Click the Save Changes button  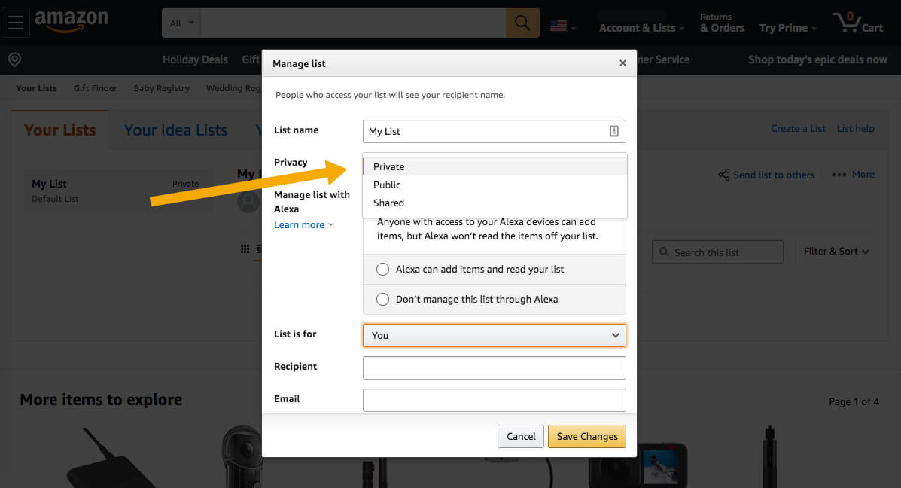[x=586, y=436]
